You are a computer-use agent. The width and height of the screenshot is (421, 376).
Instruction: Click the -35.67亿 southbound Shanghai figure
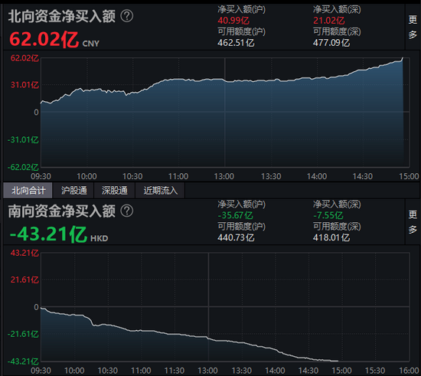[x=235, y=215]
